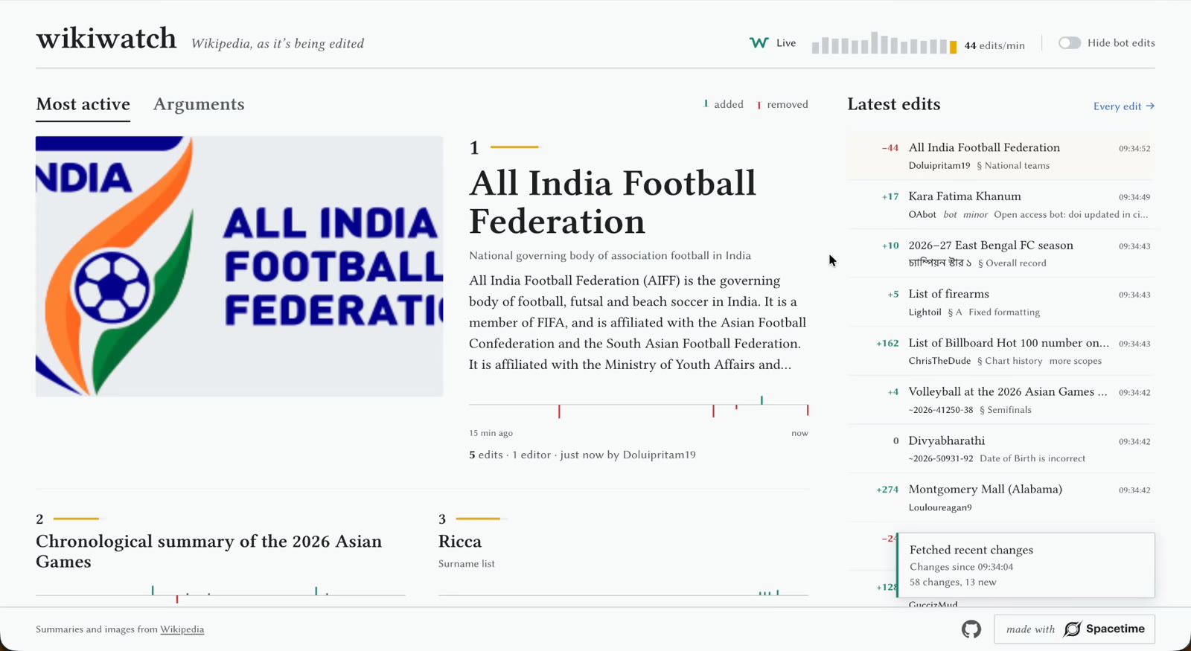Image resolution: width=1191 pixels, height=651 pixels.
Task: Click the edits per minute bar chart
Action: point(884,43)
